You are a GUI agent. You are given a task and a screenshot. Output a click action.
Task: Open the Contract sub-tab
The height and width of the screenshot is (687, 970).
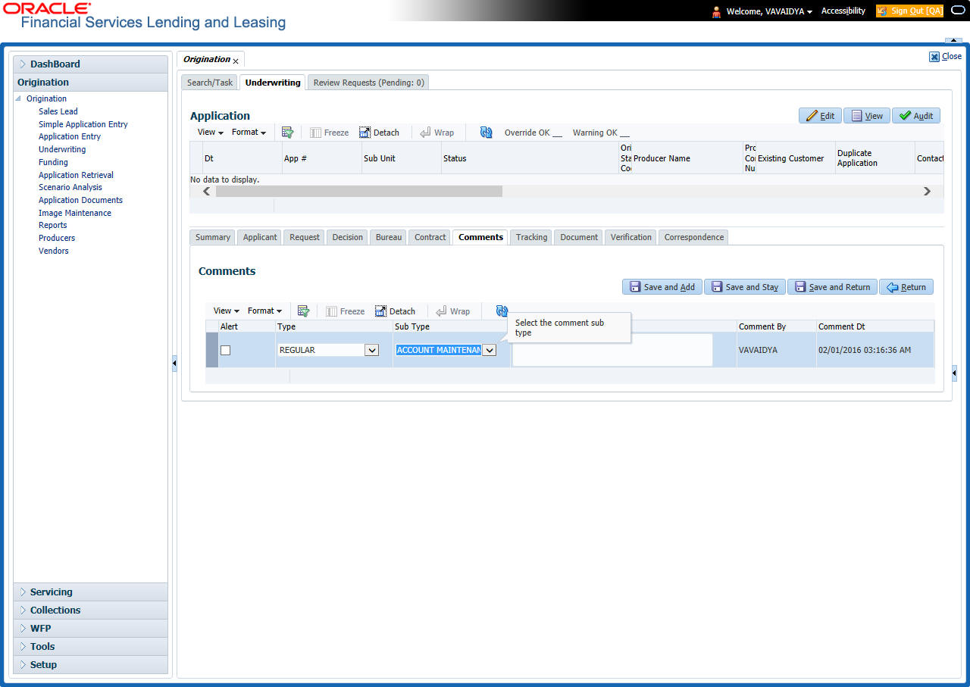[430, 237]
